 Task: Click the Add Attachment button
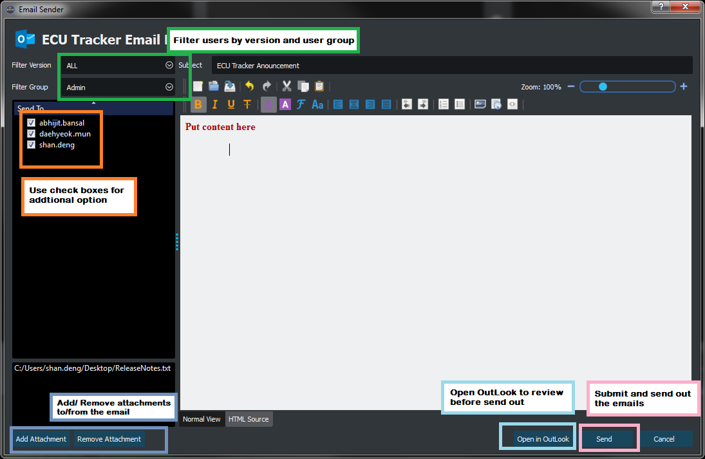click(41, 439)
